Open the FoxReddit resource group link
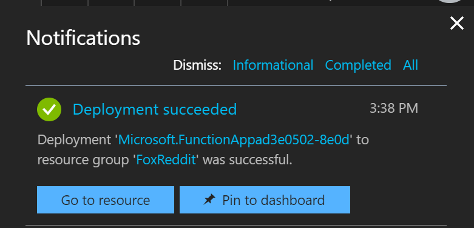The width and height of the screenshot is (474, 228). [x=166, y=159]
